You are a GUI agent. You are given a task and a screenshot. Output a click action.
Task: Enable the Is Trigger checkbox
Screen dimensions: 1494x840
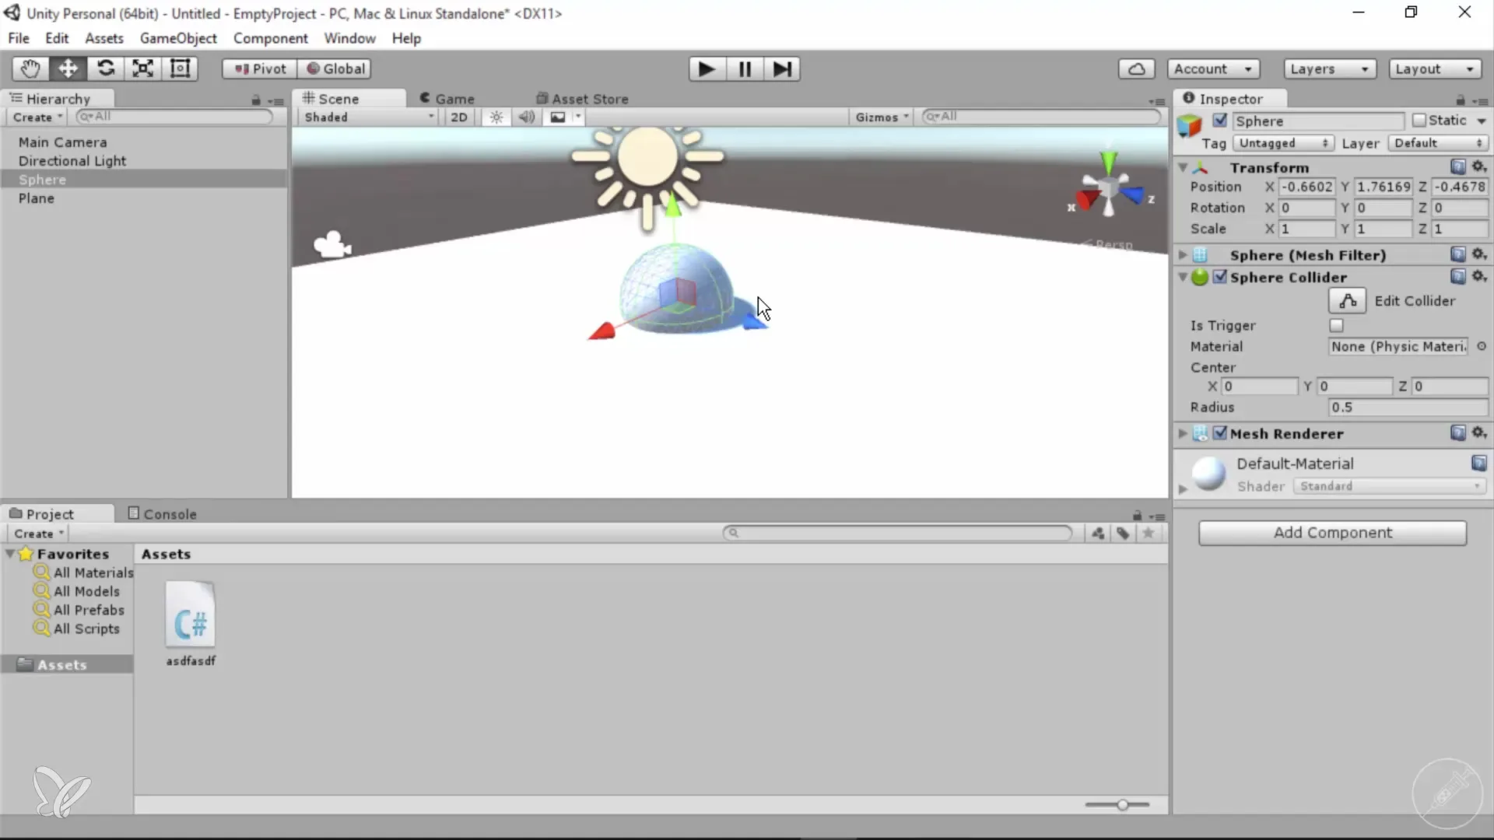(x=1336, y=325)
